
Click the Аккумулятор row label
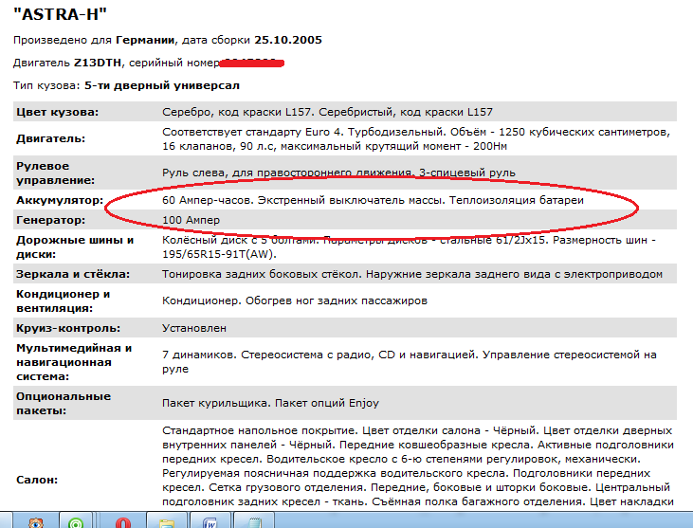pyautogui.click(x=60, y=200)
